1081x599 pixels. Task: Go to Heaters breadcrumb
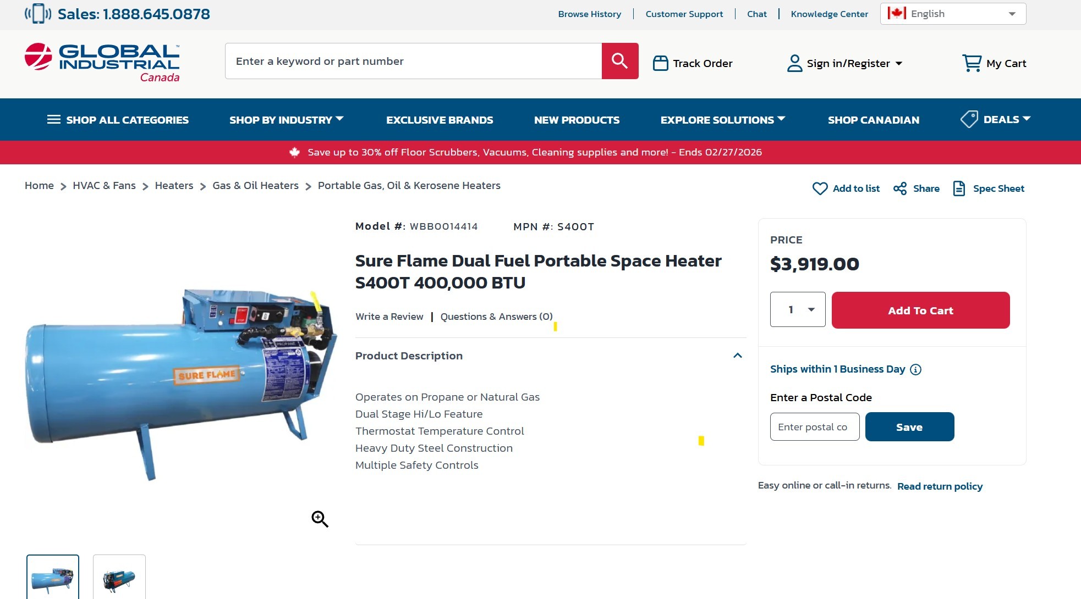(174, 186)
